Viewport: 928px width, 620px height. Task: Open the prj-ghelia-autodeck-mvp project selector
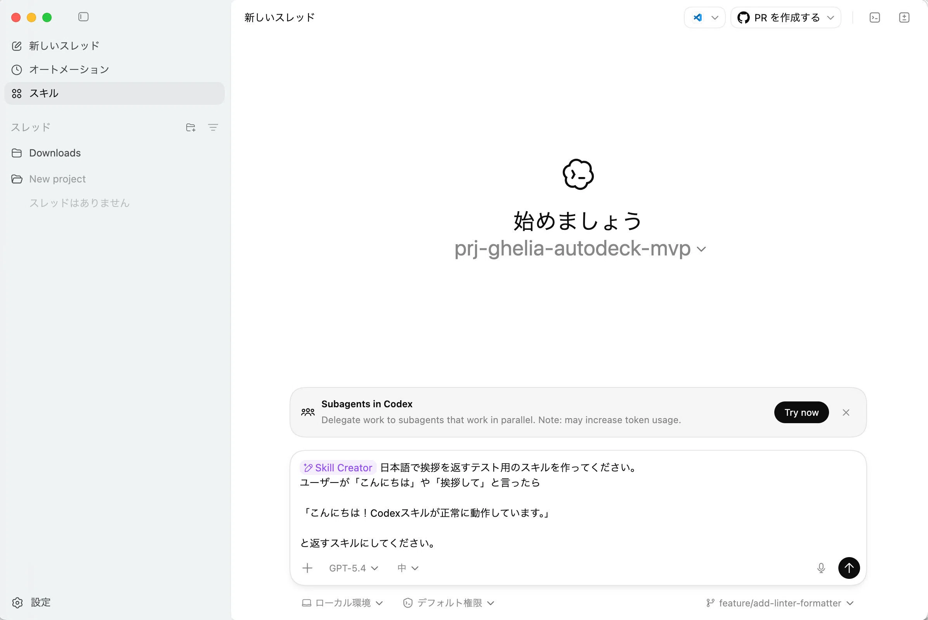(x=580, y=248)
